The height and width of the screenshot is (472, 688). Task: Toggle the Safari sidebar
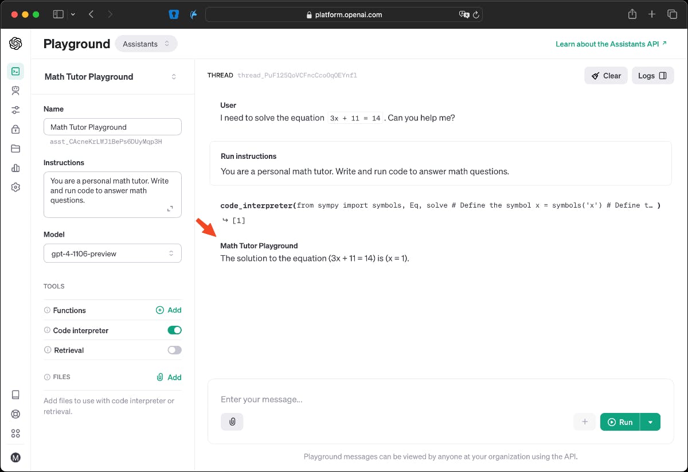[58, 14]
